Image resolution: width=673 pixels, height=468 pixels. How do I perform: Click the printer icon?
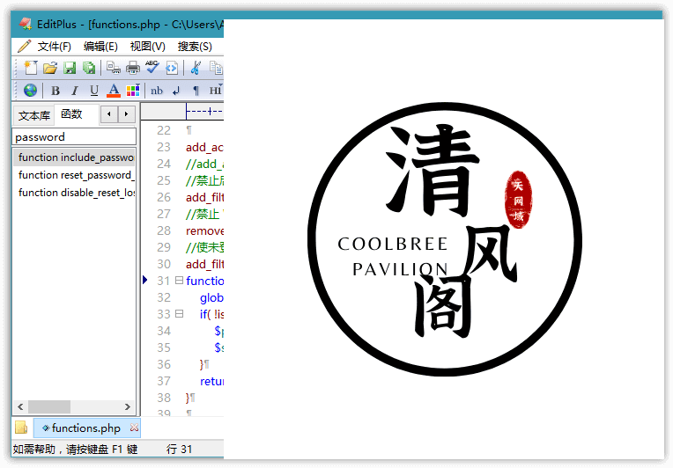(133, 68)
